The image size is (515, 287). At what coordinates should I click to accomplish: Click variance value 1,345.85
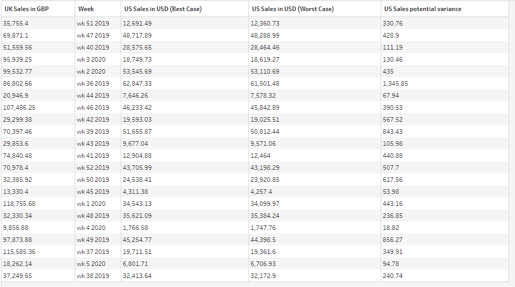pyautogui.click(x=395, y=84)
